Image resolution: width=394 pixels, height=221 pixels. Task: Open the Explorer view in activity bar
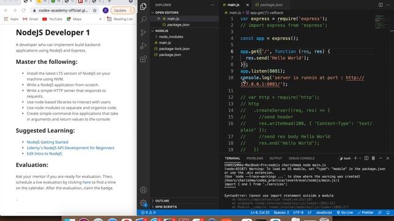point(143,6)
